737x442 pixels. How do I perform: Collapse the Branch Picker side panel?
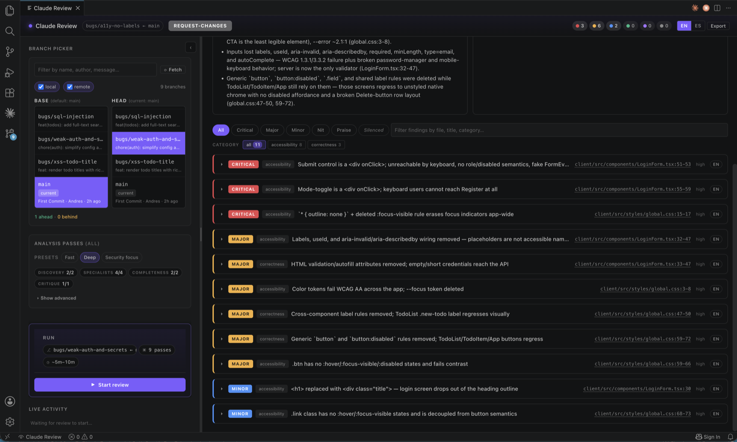191,47
